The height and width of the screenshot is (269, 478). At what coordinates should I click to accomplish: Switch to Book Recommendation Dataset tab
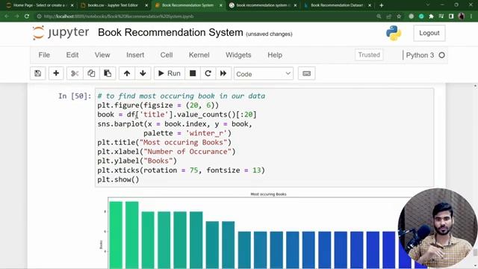(x=337, y=5)
